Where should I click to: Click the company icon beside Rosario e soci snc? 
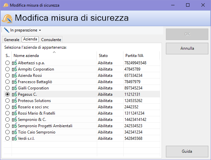click(x=14, y=107)
